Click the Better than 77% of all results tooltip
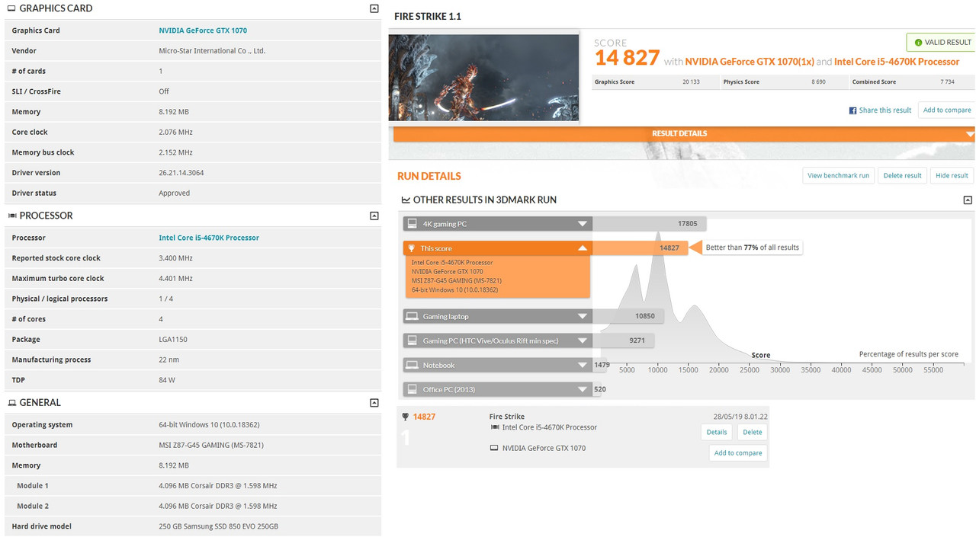 pos(752,248)
